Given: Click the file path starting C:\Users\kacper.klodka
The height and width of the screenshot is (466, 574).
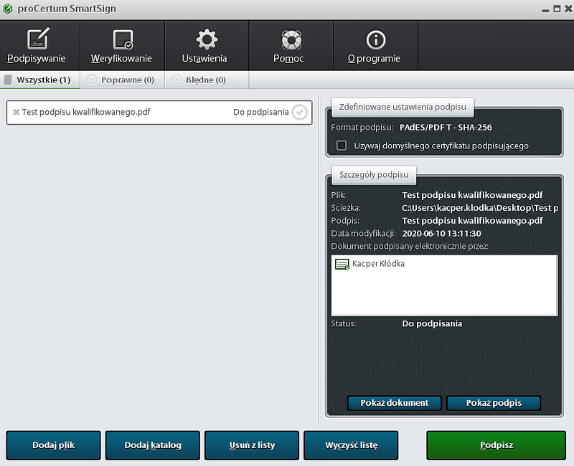Looking at the screenshot, I should 479,208.
